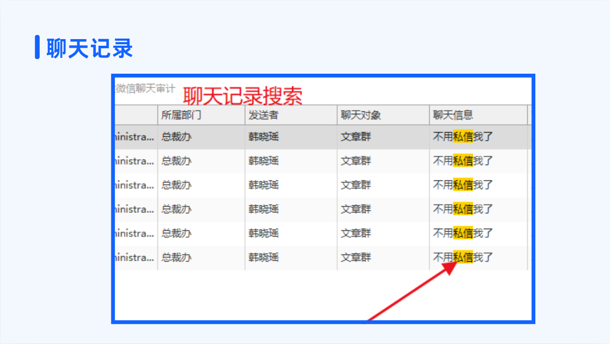
Task: Select 总裁办 in the second table row
Action: pyautogui.click(x=176, y=161)
